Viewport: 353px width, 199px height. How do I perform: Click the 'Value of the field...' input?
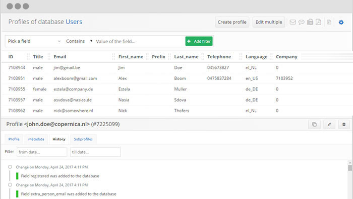pos(139,42)
